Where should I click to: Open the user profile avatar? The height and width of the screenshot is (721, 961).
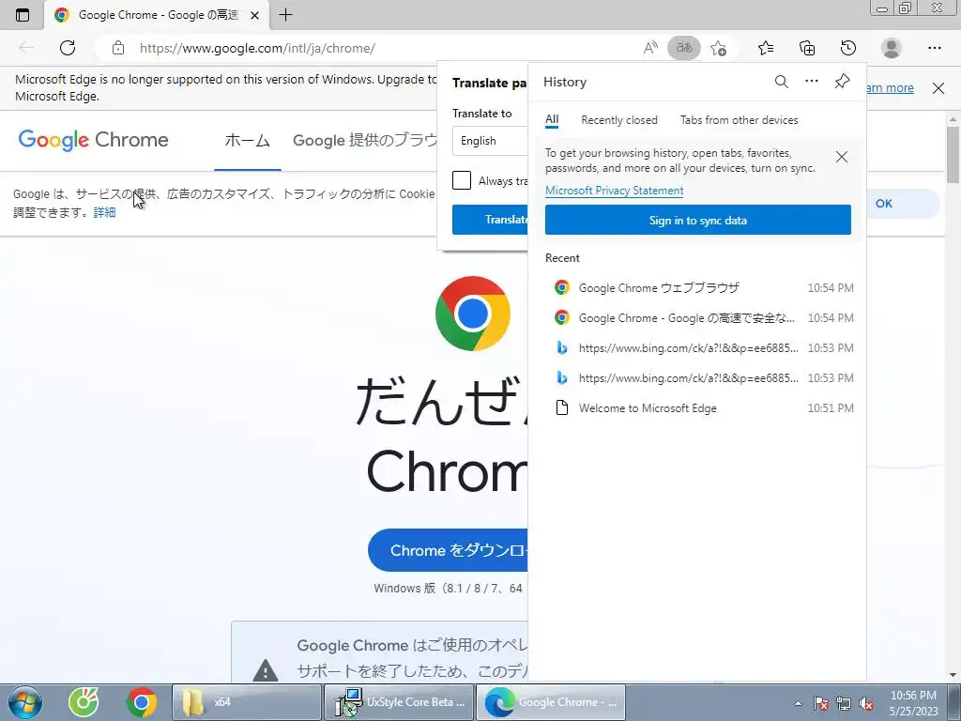[892, 48]
